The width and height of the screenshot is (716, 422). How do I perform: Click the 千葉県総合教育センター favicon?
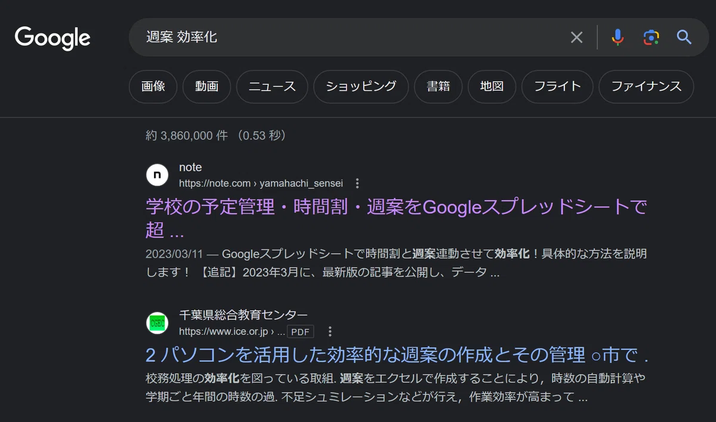coord(157,323)
